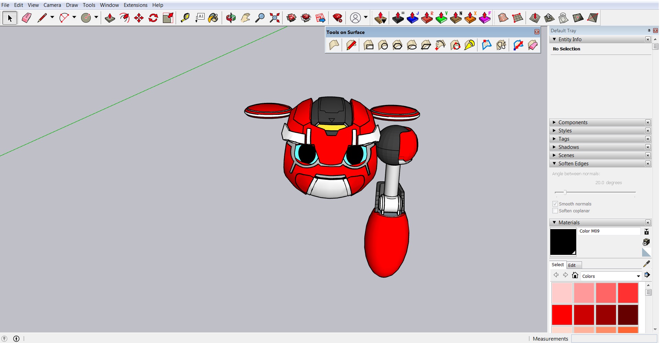This screenshot has width=660, height=343.
Task: Select the Vector Push Pull V tool
Action: tap(441, 18)
